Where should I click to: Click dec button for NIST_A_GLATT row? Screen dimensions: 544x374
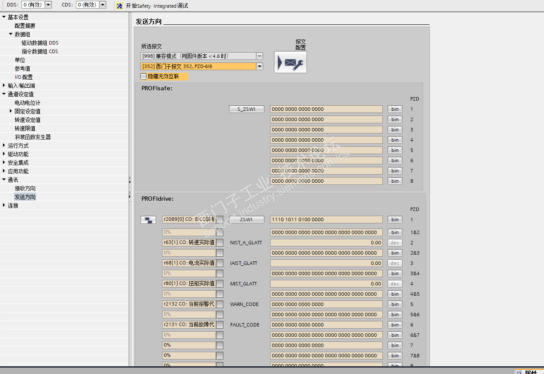[x=395, y=243]
